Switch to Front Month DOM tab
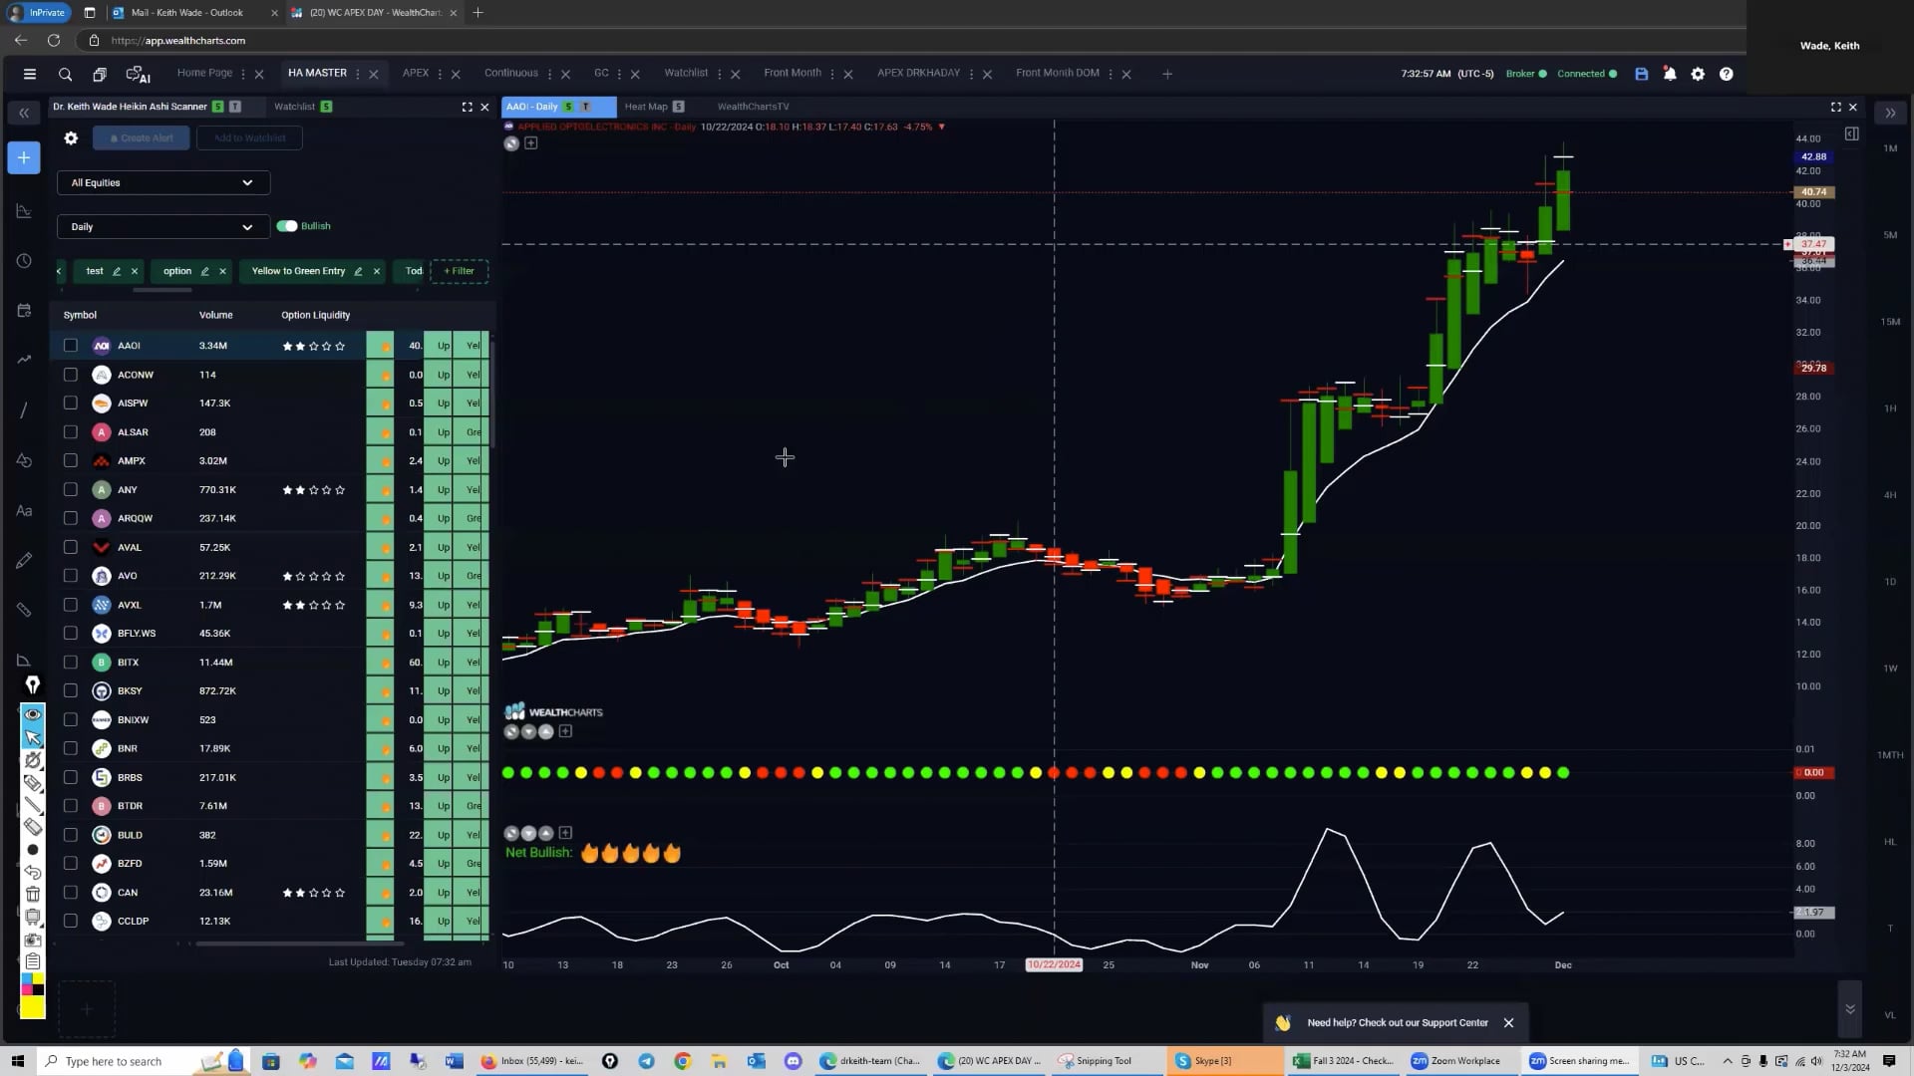 [1057, 73]
